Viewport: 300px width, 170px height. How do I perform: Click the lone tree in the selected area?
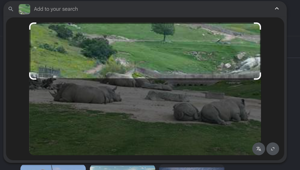pos(163,31)
